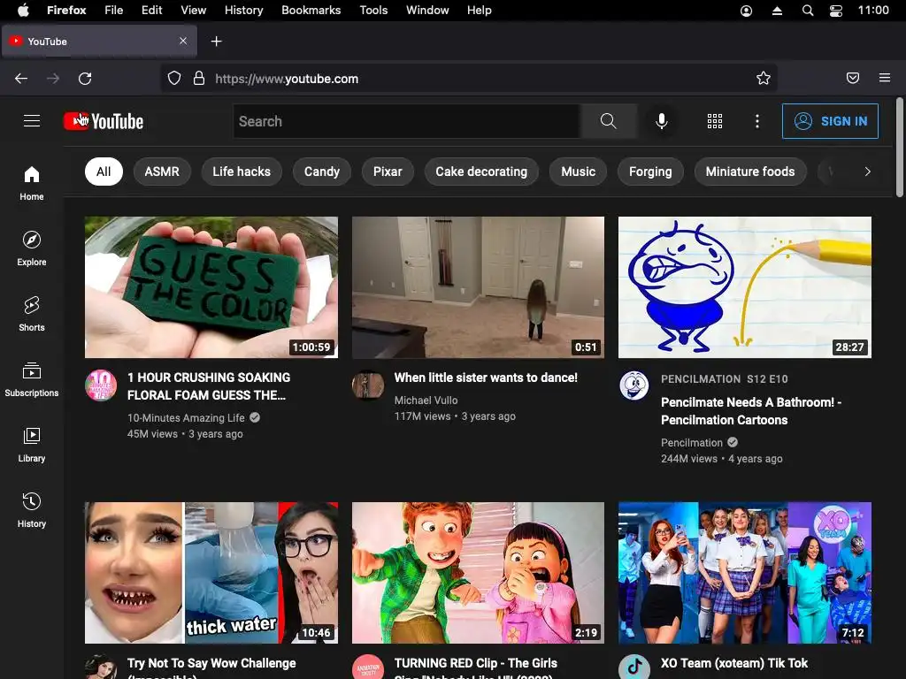
Task: Click the search magnifier button
Action: pyautogui.click(x=609, y=121)
